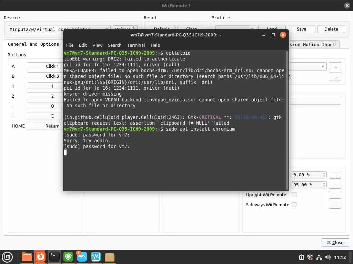Open the tan folder icon in taskbar
Viewport: 353px width, 264px height.
click(110, 257)
